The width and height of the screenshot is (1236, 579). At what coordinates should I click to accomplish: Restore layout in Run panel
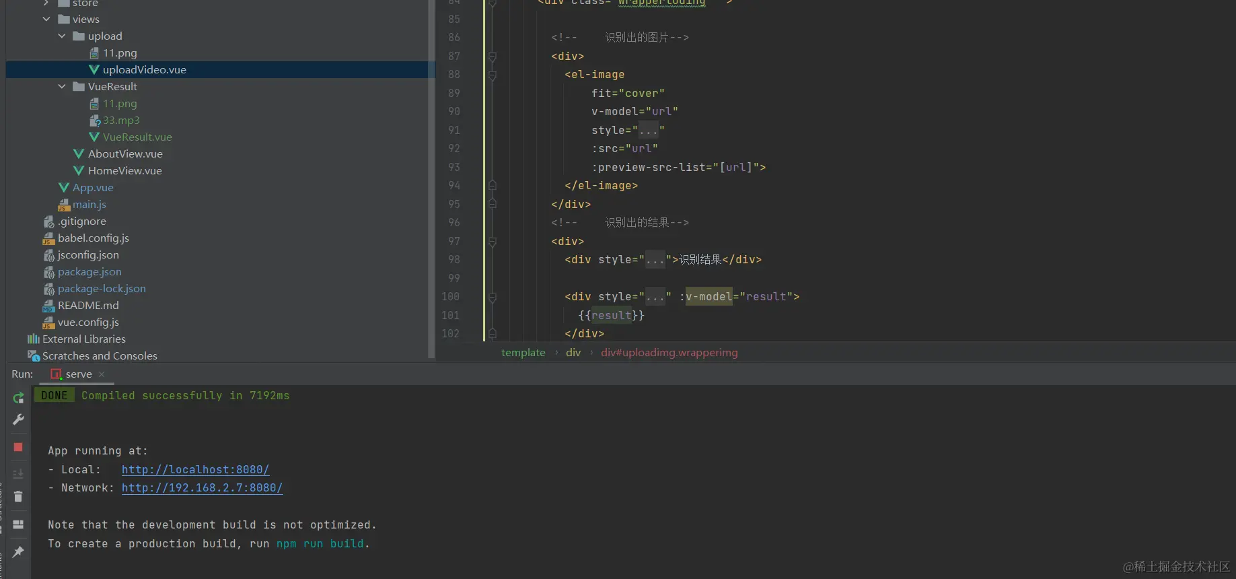coord(18,524)
